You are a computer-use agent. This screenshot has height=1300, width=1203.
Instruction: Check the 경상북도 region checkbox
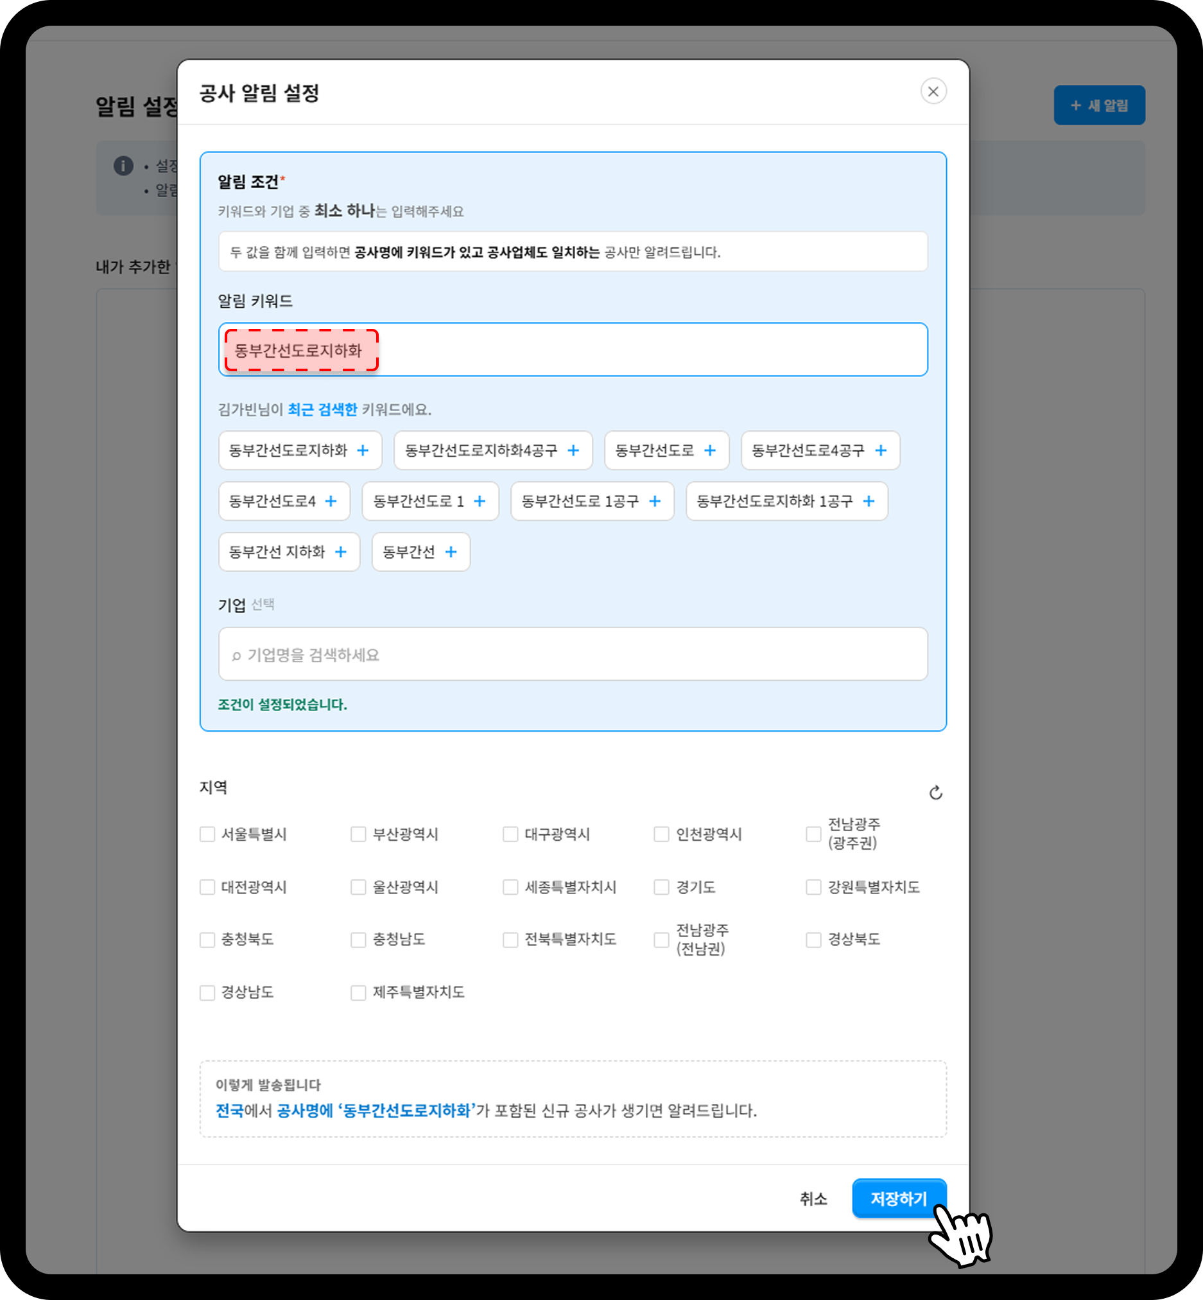[813, 939]
